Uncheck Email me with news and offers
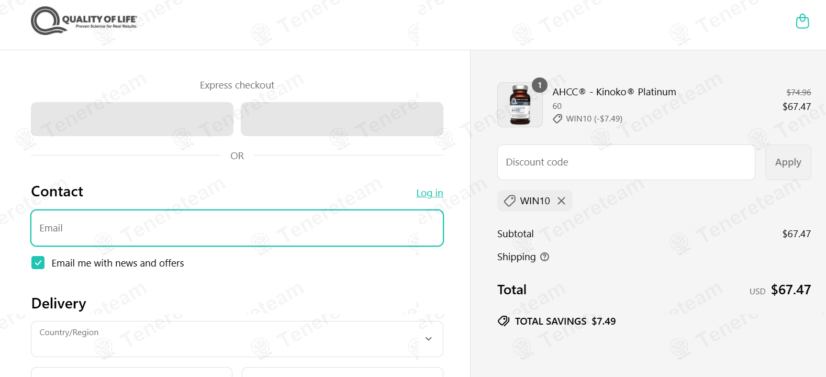The width and height of the screenshot is (826, 377). pos(38,263)
